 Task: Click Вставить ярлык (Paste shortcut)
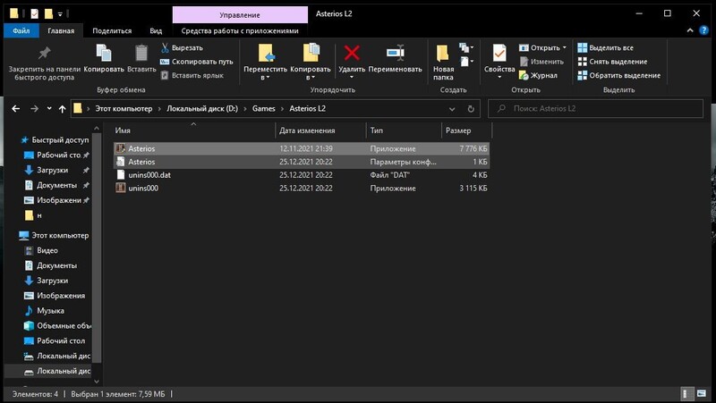point(192,75)
